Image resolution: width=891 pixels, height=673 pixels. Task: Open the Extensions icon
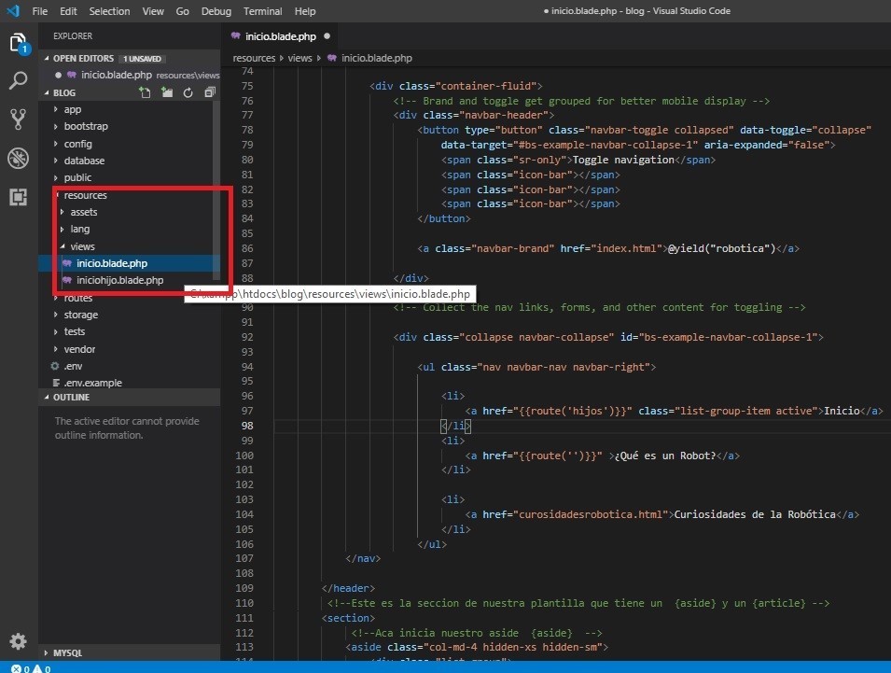(19, 197)
